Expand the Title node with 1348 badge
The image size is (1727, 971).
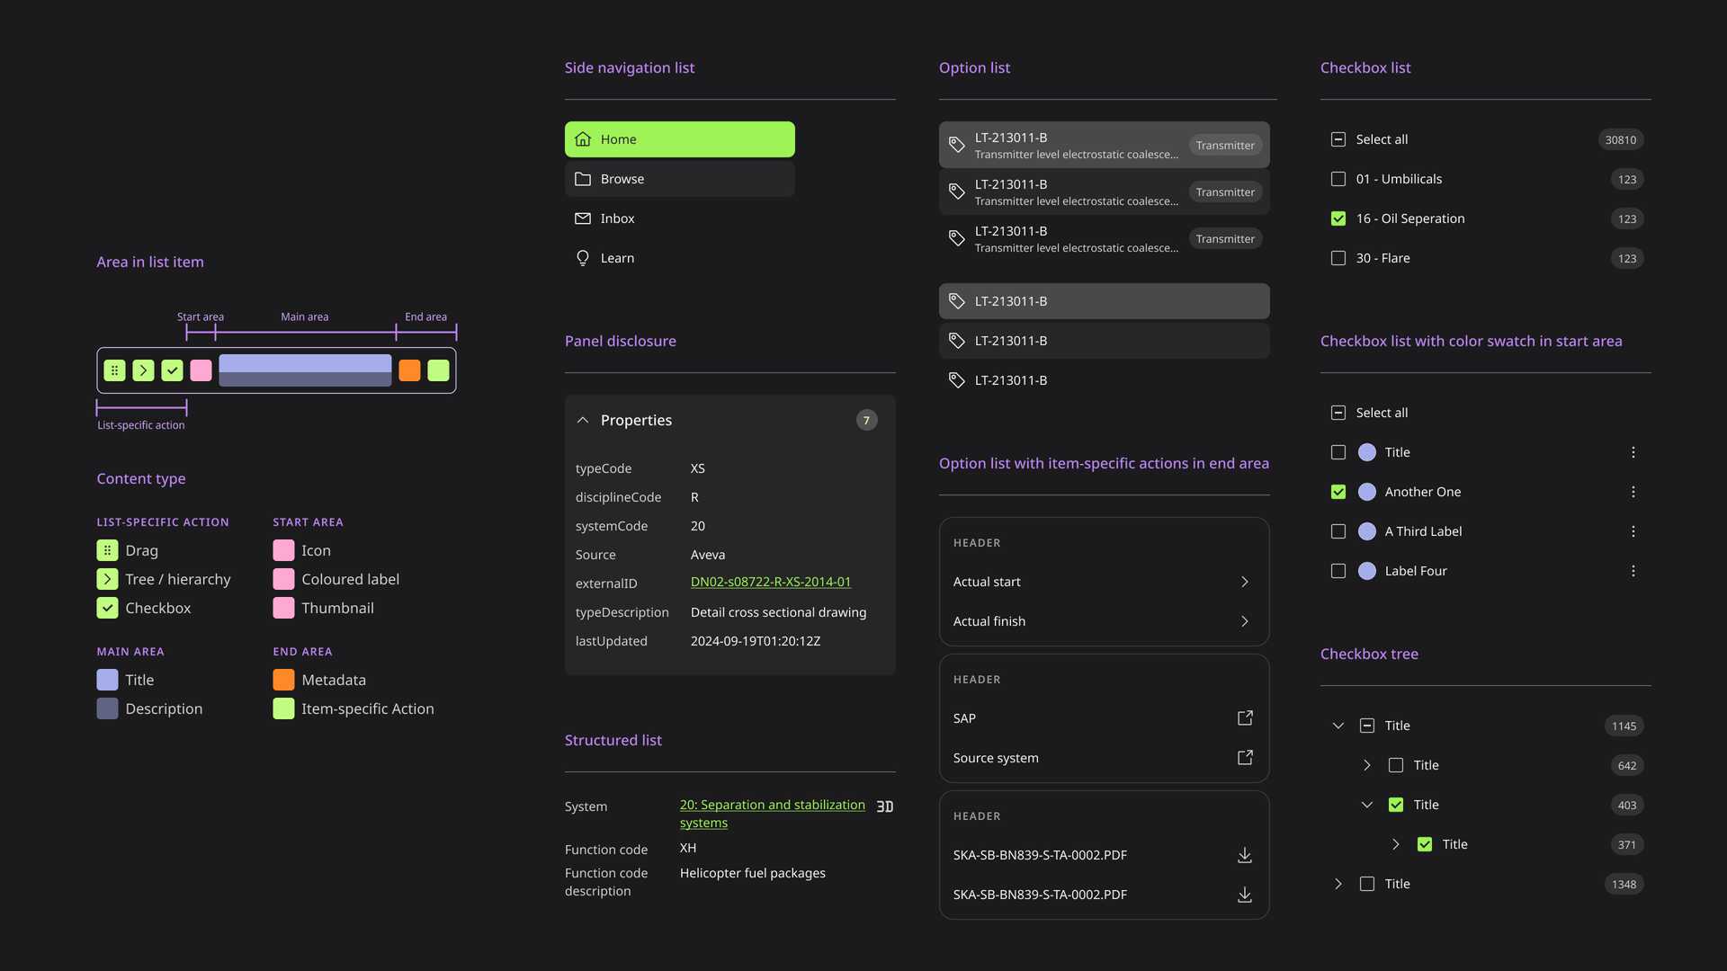pos(1338,884)
